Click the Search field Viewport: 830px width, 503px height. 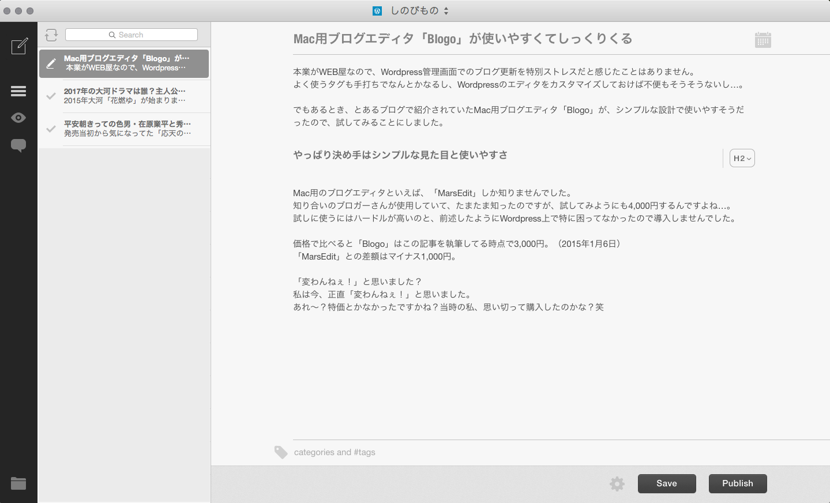pyautogui.click(x=132, y=35)
